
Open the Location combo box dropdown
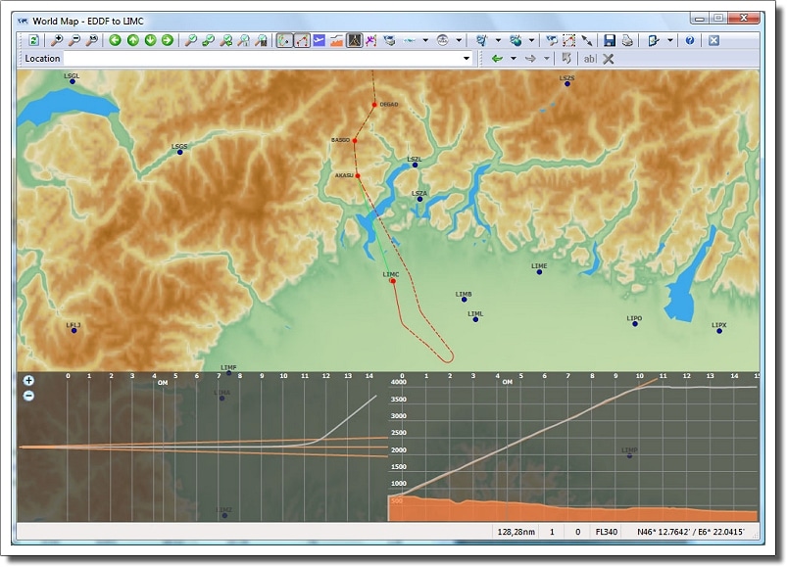click(467, 59)
